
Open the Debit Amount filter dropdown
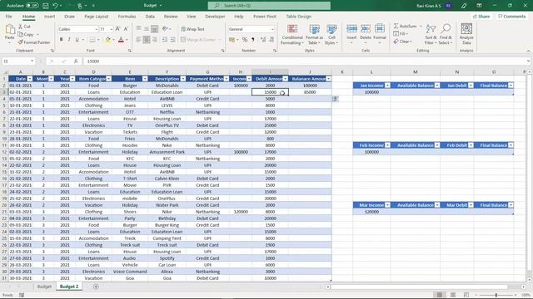click(x=285, y=79)
